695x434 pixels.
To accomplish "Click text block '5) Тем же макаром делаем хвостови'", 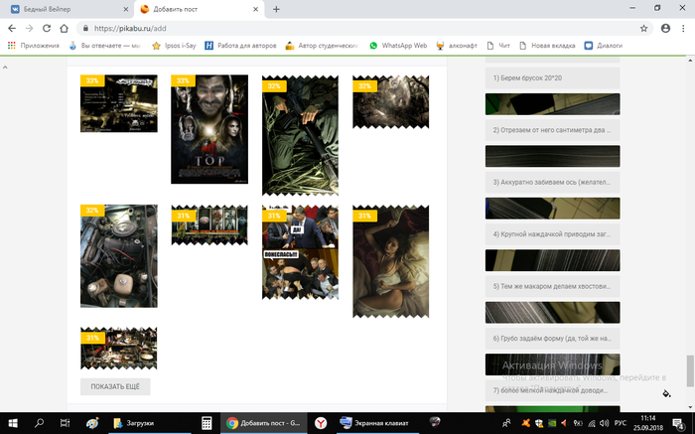I will [x=552, y=286].
